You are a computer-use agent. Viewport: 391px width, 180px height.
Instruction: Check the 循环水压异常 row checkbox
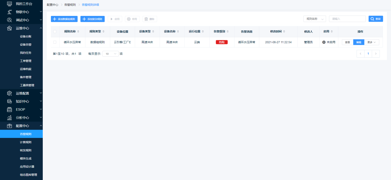pyautogui.click(x=55, y=42)
